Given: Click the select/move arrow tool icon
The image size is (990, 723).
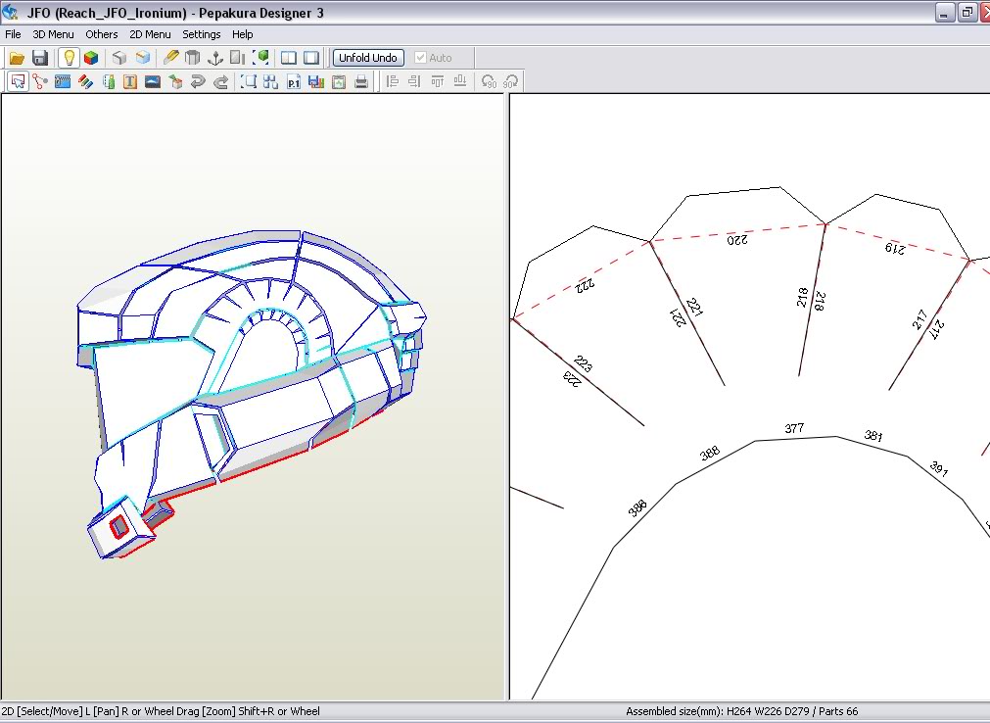Looking at the screenshot, I should 18,82.
